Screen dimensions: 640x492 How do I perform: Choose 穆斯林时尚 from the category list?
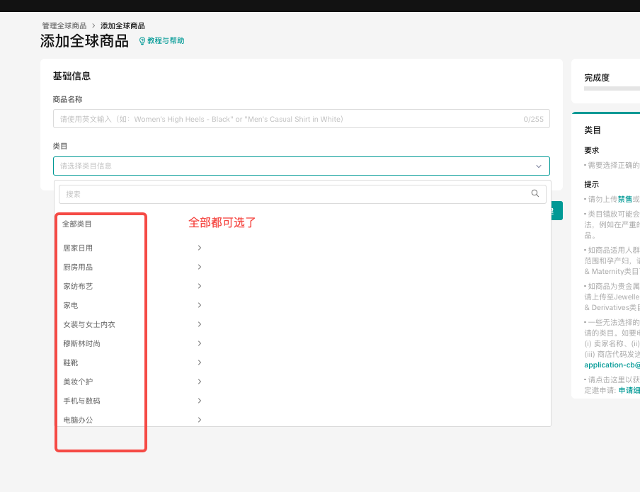click(82, 343)
